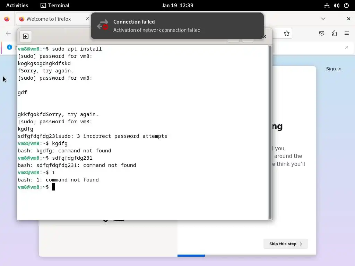The height and width of the screenshot is (266, 355).
Task: Open the Activities overview
Action: coord(17,6)
